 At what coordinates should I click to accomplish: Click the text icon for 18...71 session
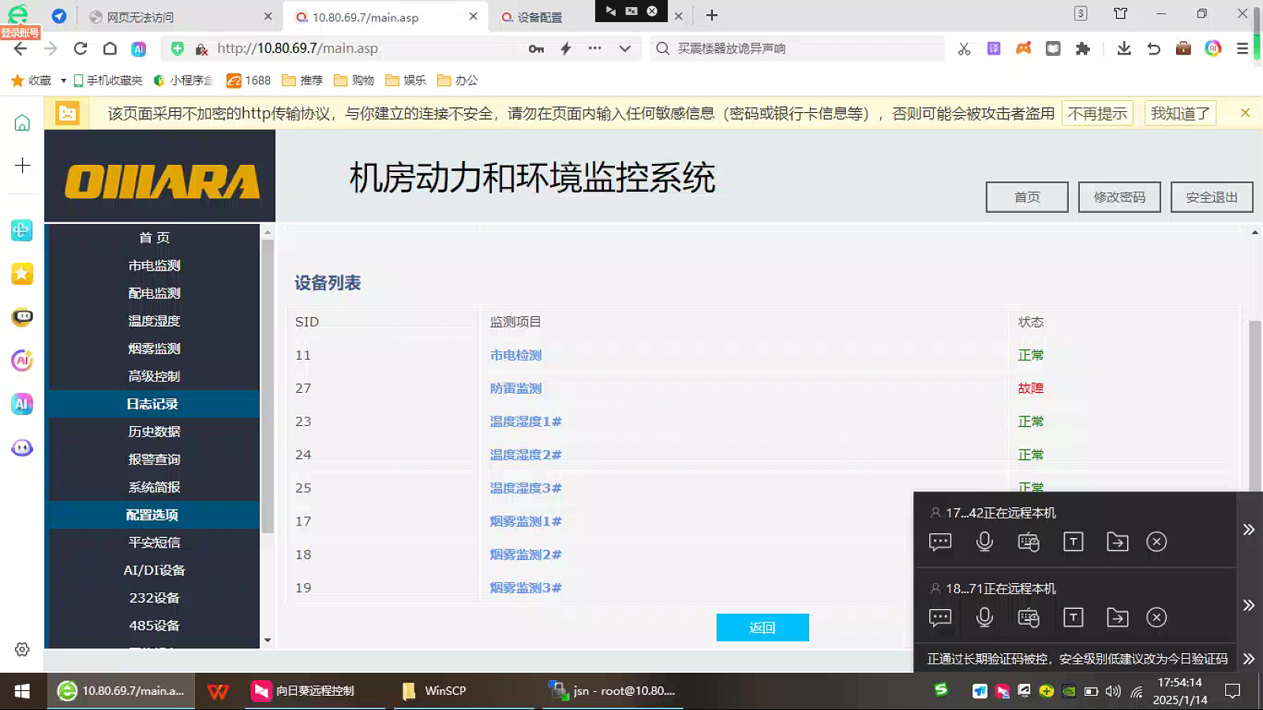(1073, 617)
